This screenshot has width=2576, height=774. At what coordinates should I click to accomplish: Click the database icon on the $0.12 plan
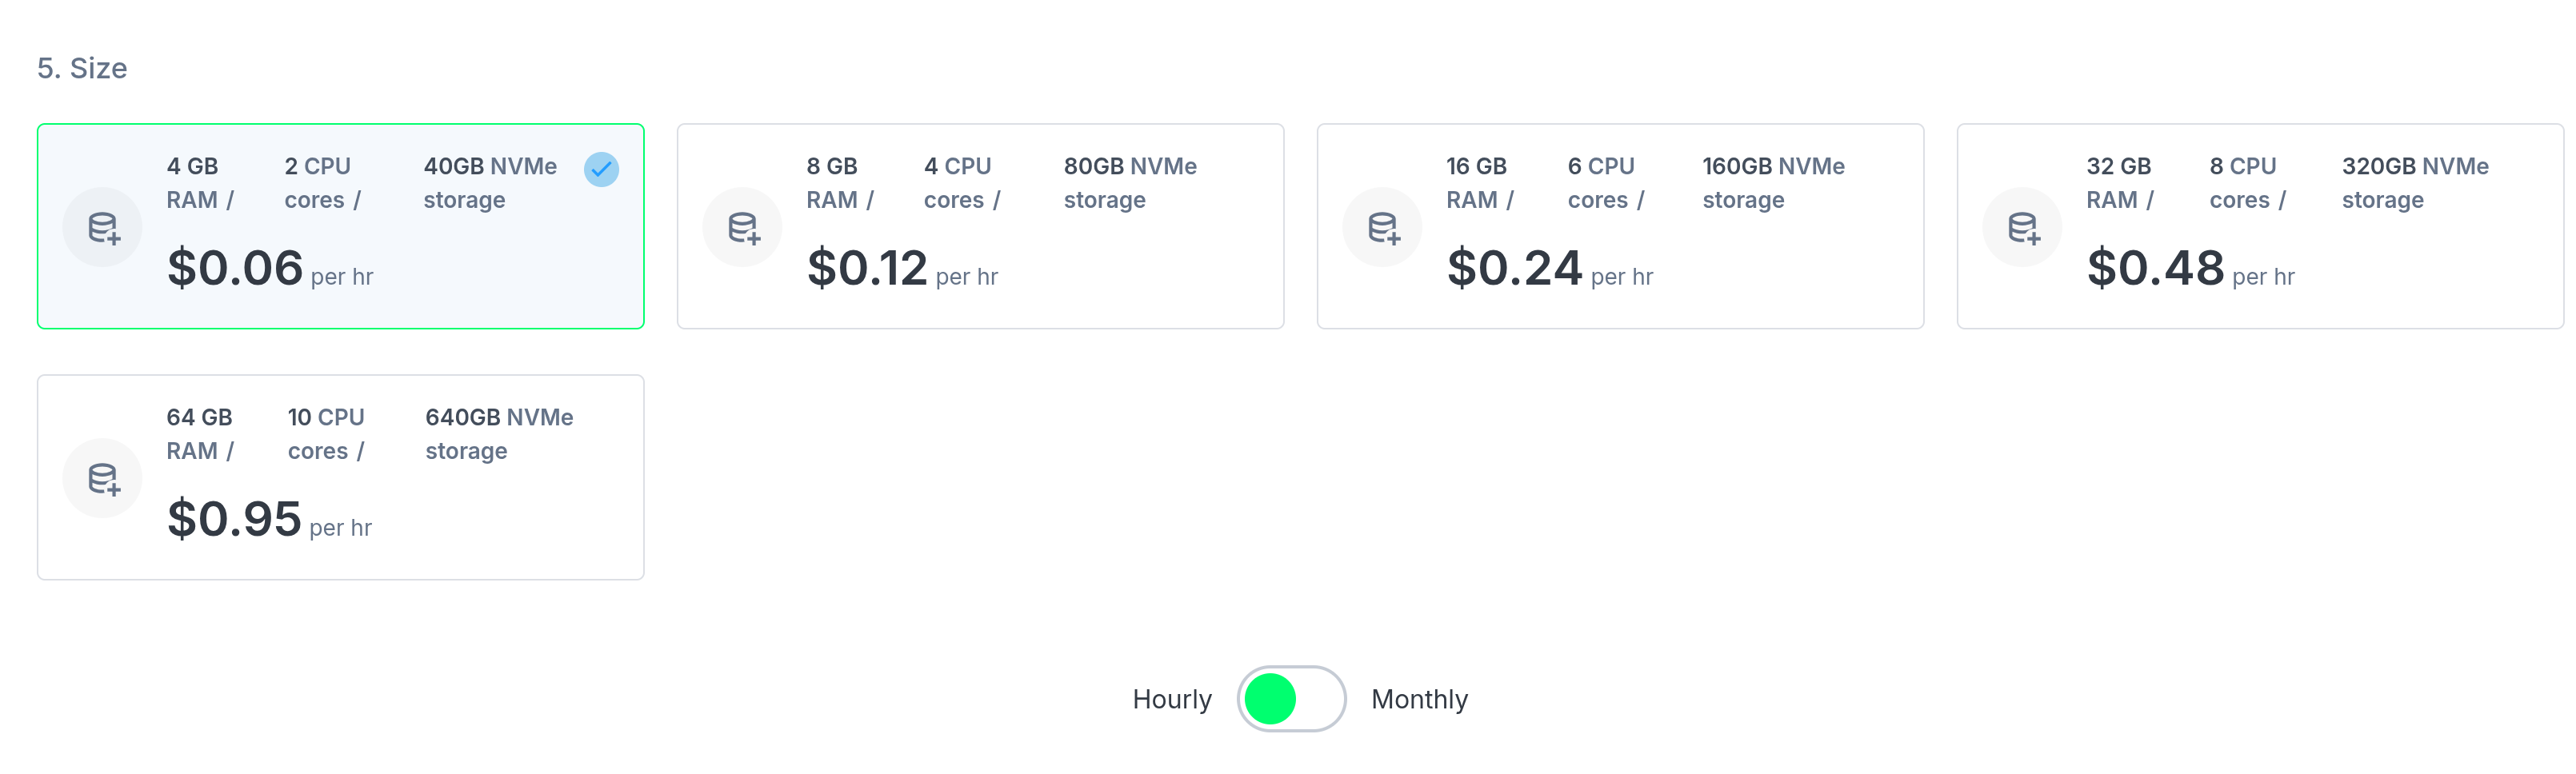click(x=742, y=226)
